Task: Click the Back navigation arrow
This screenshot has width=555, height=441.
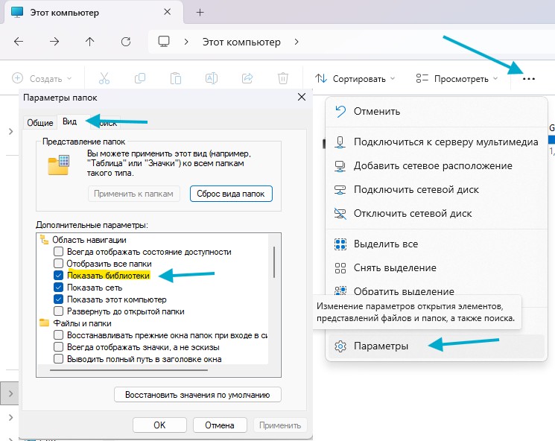Action: click(19, 42)
